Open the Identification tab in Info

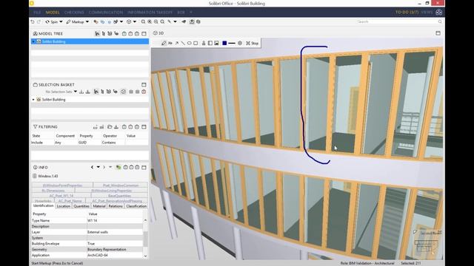43,205
